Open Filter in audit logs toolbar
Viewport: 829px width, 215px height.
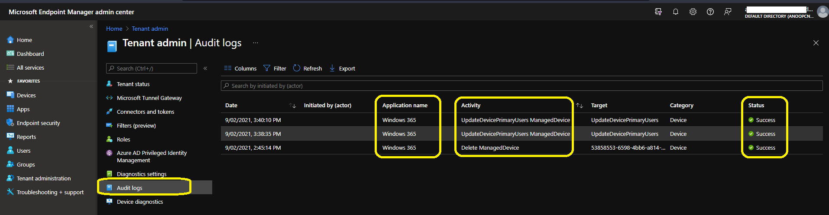275,68
